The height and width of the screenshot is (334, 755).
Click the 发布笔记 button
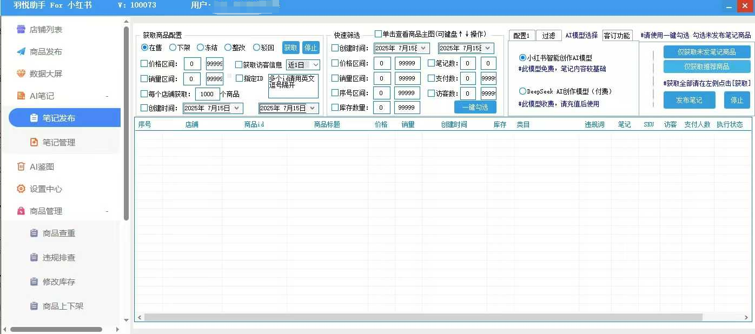[x=689, y=100]
